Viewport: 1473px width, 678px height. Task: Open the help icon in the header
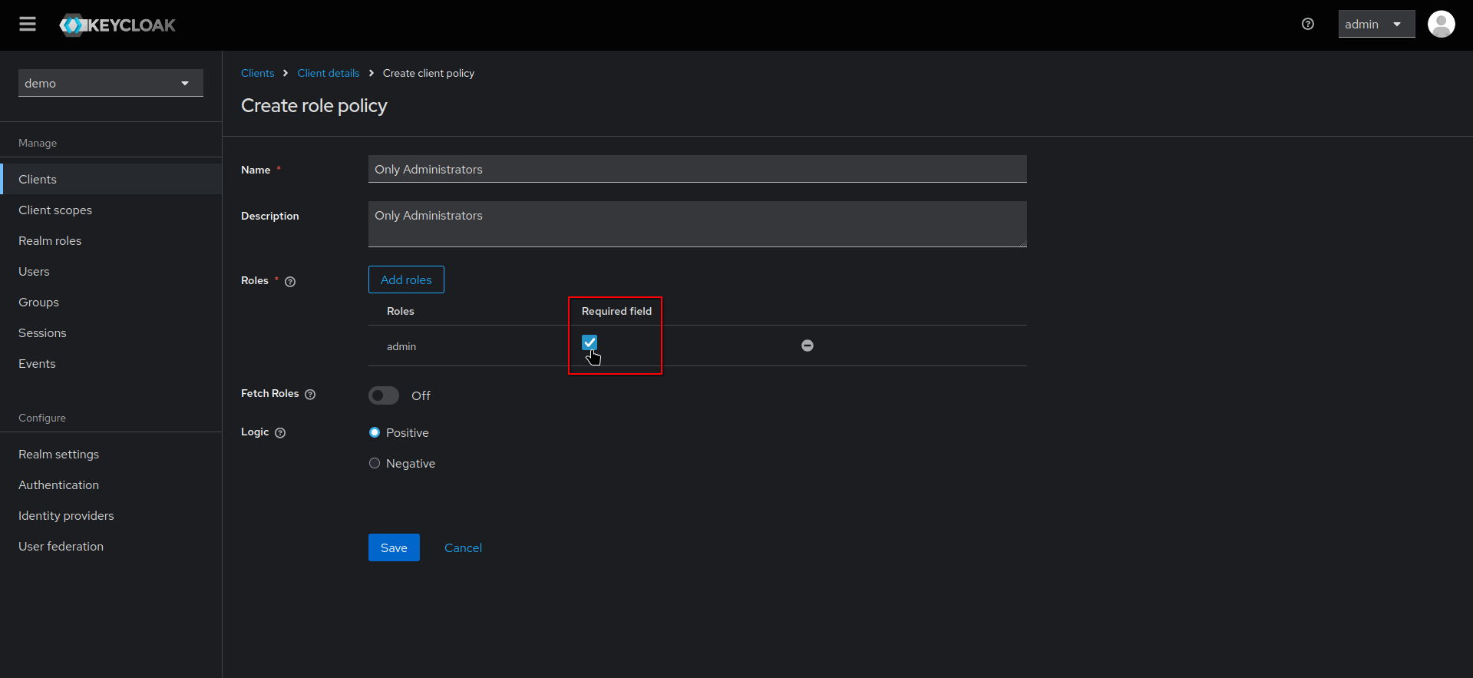click(1308, 25)
